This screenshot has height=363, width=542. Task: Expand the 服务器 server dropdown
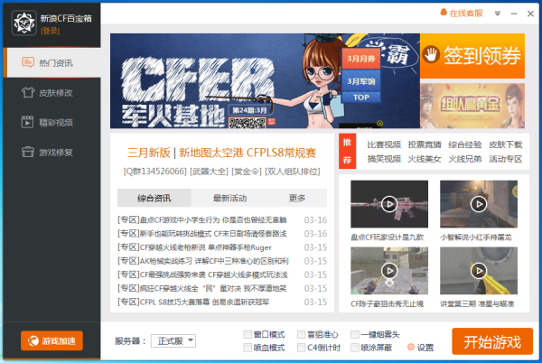coord(172,341)
